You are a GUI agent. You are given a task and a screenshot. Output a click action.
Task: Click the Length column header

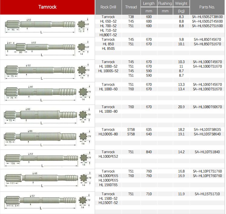click(149, 3)
